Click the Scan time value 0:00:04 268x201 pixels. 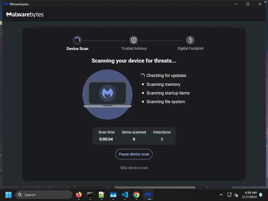click(x=106, y=139)
